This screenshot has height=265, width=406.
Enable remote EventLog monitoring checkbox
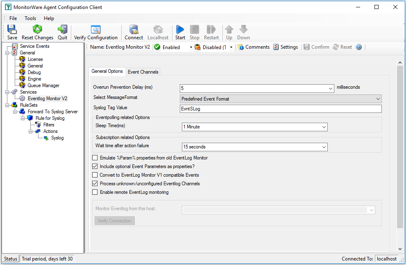(x=95, y=192)
